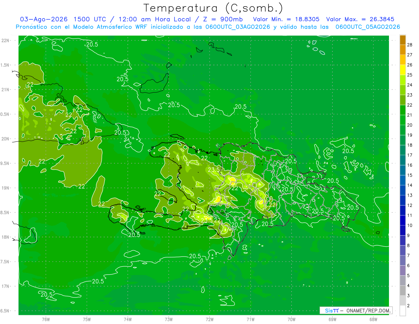The width and height of the screenshot is (419, 324).
Task: Pick the yellow swatch between 25 and 26
Action: 403,70
